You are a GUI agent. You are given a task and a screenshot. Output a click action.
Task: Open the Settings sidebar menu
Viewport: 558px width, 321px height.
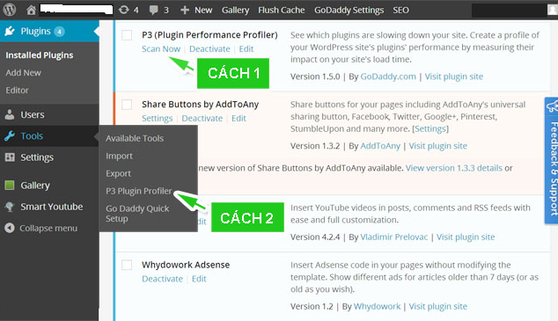tap(37, 157)
